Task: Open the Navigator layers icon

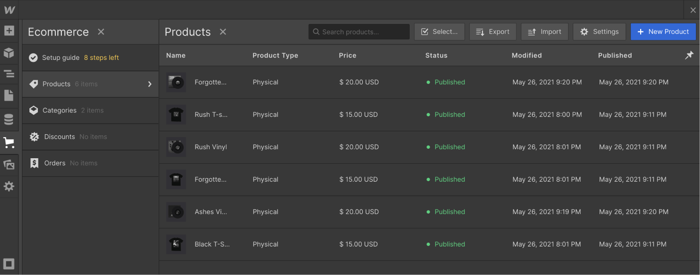Action: (9, 74)
